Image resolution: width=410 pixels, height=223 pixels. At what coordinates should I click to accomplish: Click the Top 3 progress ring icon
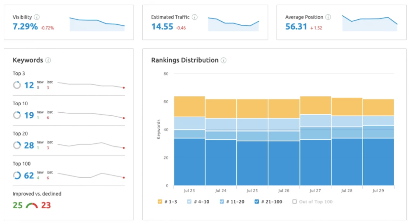coord(17,85)
